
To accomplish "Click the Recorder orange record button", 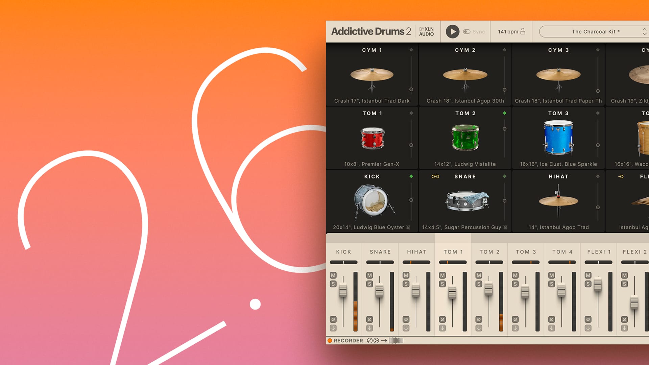I will (x=330, y=341).
